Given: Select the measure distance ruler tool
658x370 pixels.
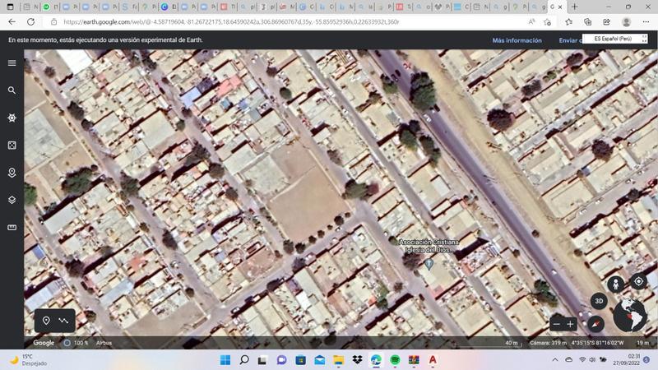Looking at the screenshot, I should click(x=12, y=228).
